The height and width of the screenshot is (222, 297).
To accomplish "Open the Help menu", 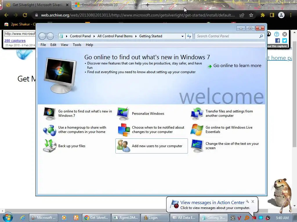I will click(89, 45).
